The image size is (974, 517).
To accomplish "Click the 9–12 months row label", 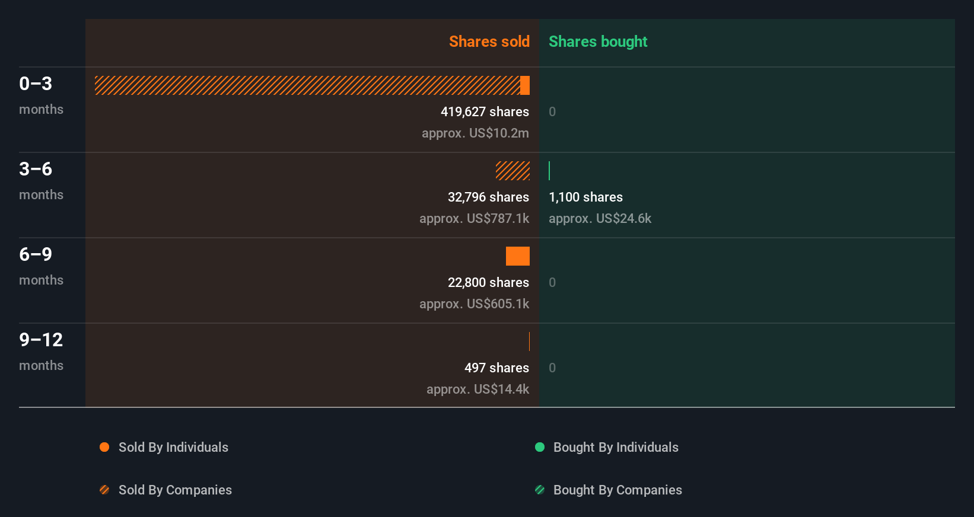I will point(41,351).
